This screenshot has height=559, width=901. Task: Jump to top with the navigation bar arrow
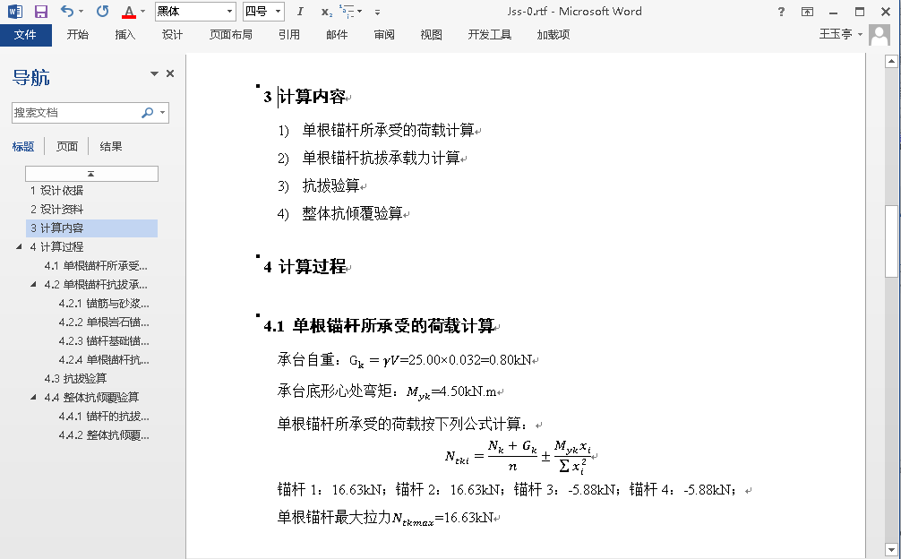pyautogui.click(x=91, y=173)
